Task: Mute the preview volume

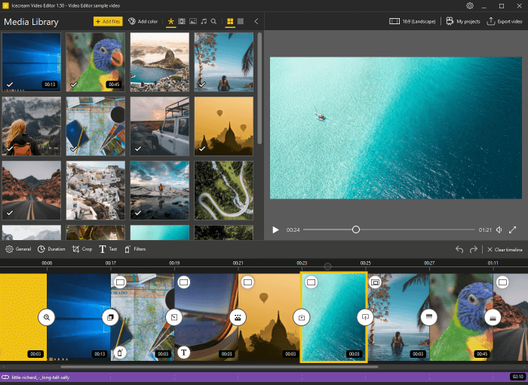Action: click(499, 229)
